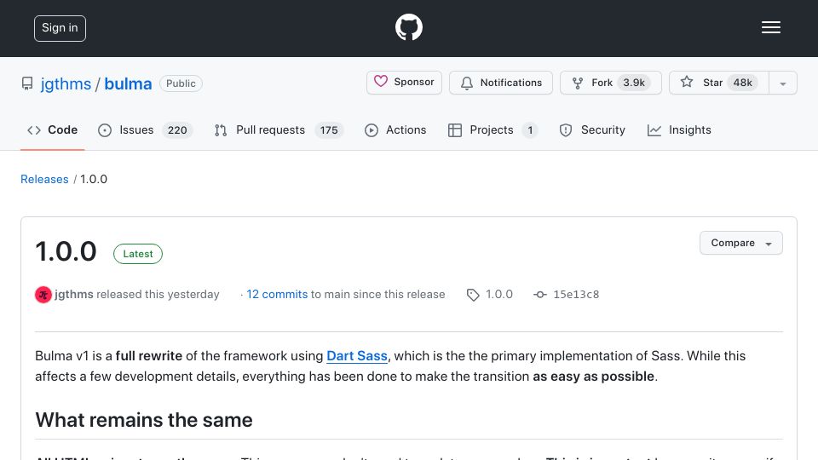Open the Compare dropdown
This screenshot has width=818, height=460.
(740, 243)
